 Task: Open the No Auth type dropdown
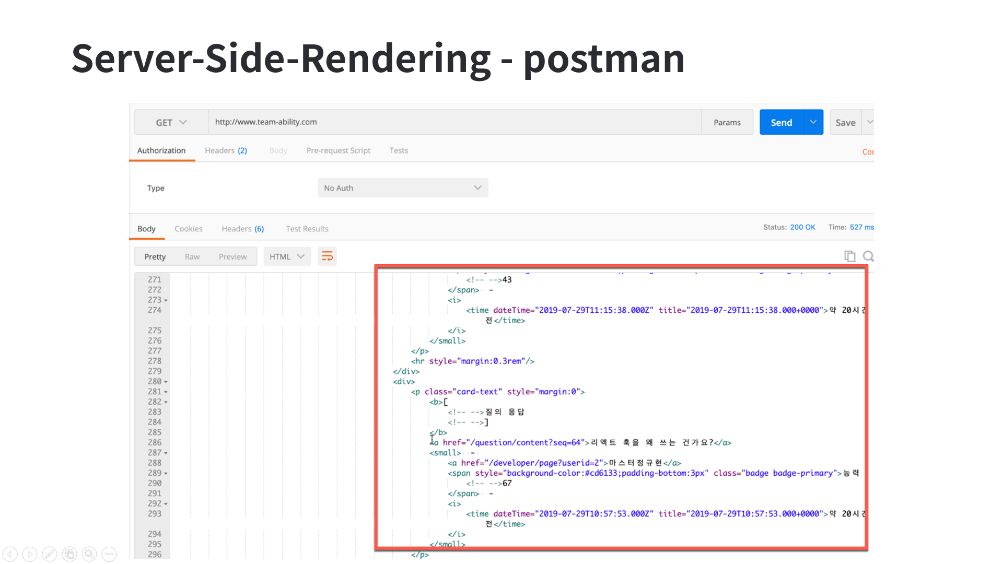pyautogui.click(x=402, y=188)
